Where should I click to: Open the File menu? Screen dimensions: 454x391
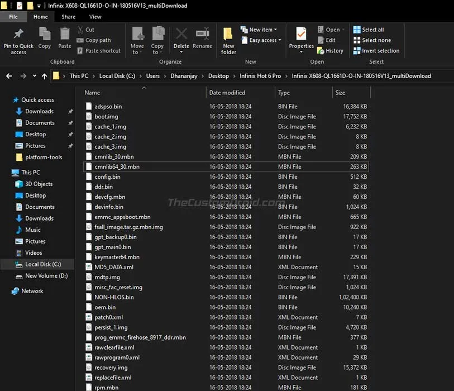click(13, 17)
